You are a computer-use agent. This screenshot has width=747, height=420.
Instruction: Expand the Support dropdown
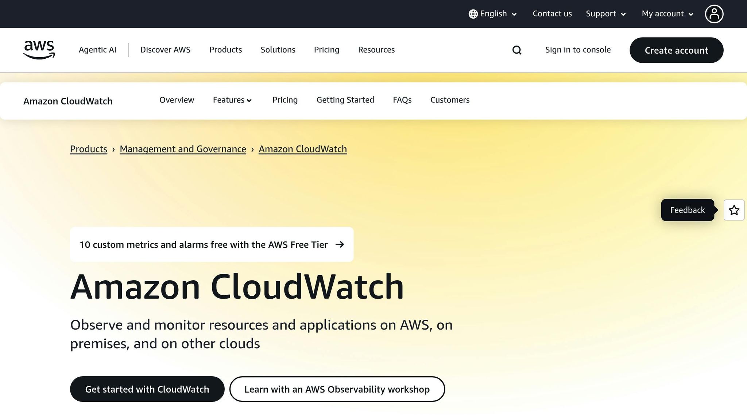click(606, 14)
